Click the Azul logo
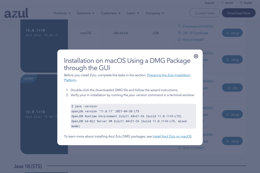 click(x=16, y=13)
